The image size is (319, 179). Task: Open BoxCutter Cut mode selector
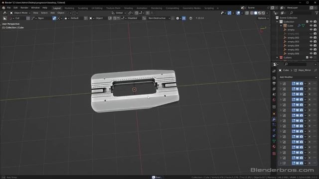(17, 18)
